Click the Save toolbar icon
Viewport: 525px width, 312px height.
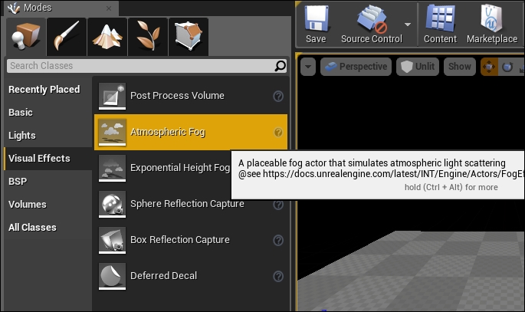click(x=316, y=24)
